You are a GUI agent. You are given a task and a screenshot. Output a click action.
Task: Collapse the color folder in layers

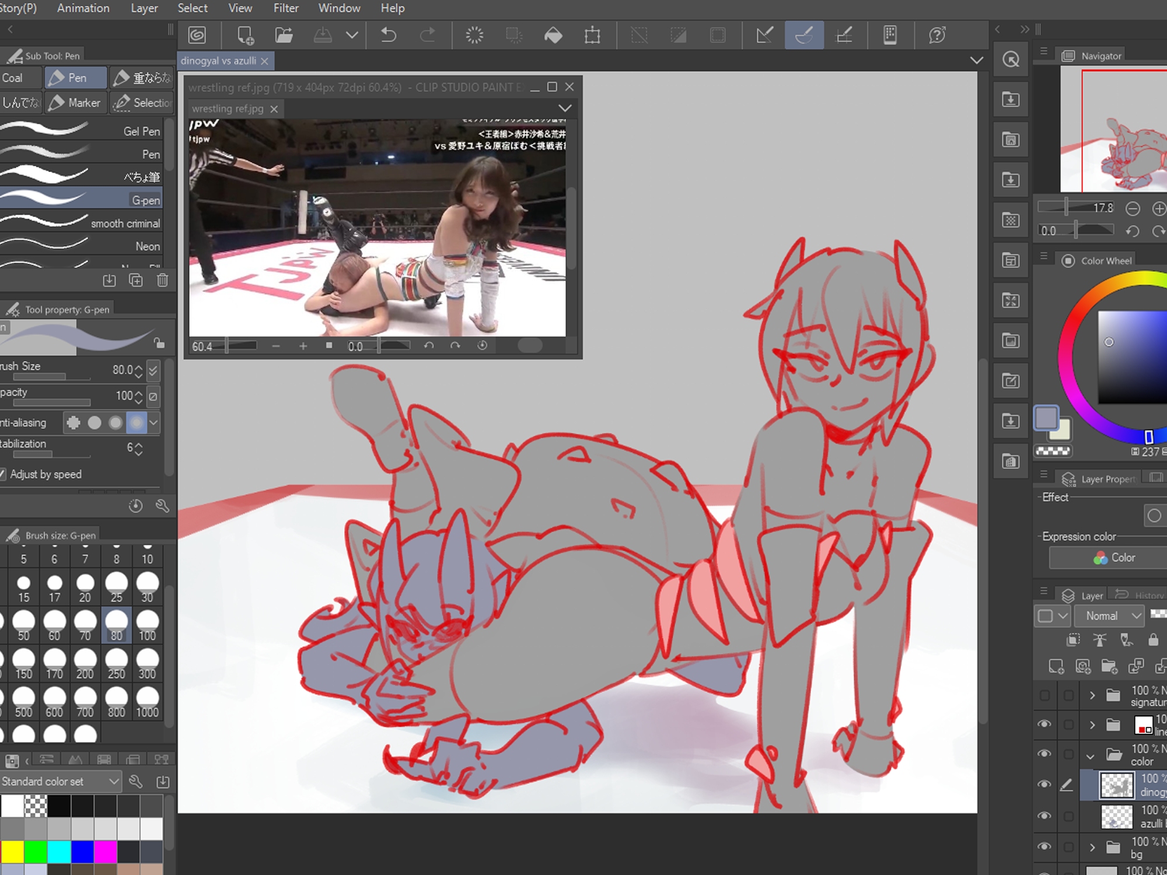click(x=1090, y=756)
